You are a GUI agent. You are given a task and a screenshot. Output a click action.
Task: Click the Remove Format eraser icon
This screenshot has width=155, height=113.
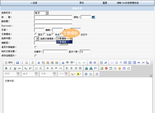pos(106,62)
